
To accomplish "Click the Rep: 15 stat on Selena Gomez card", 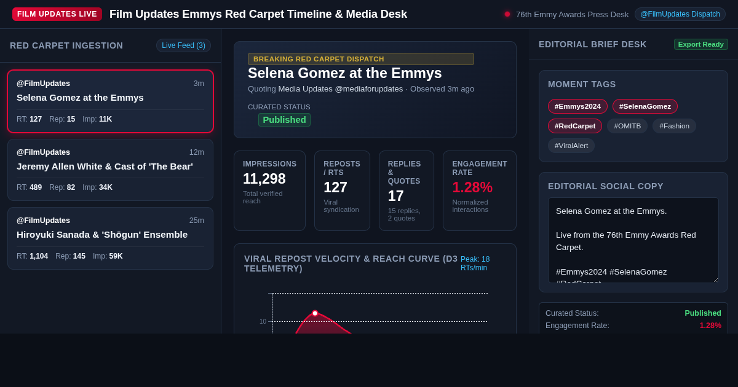I will [62, 119].
